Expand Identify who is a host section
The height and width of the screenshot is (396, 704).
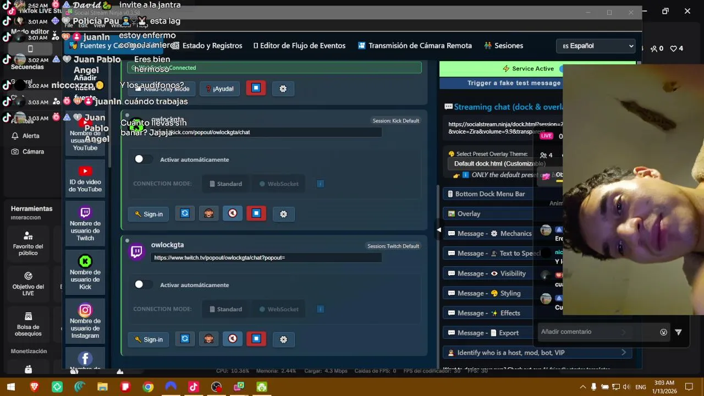point(537,353)
